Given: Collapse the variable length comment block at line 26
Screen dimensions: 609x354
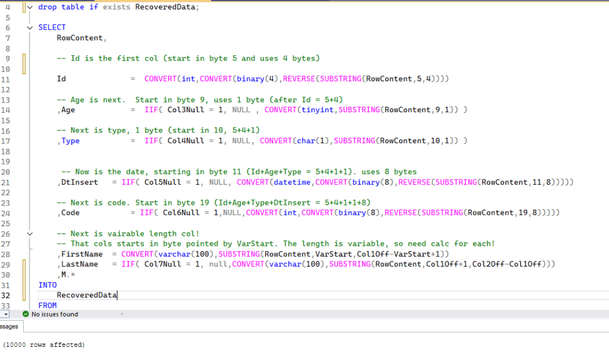Looking at the screenshot, I should point(29,234).
